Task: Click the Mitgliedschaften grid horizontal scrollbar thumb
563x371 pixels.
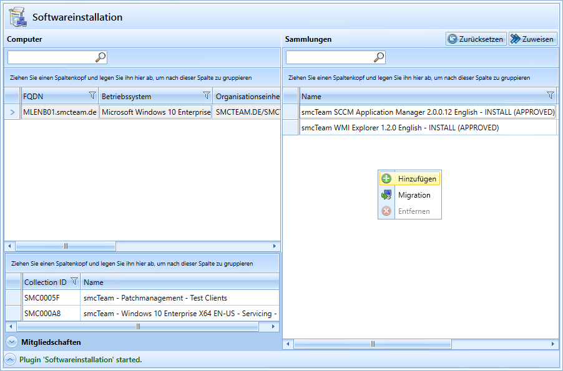Action: [x=138, y=327]
